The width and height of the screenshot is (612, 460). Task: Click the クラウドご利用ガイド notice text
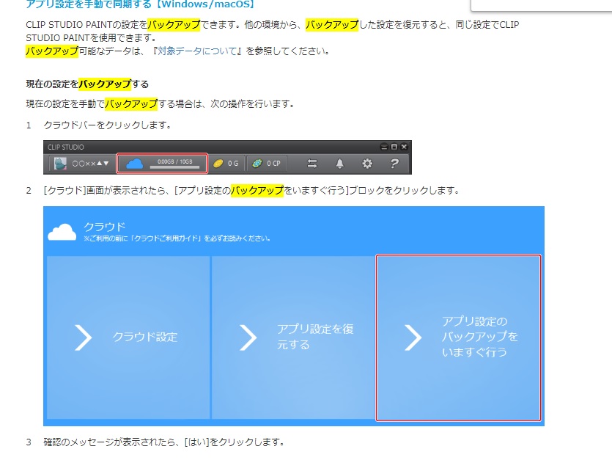pos(177,238)
